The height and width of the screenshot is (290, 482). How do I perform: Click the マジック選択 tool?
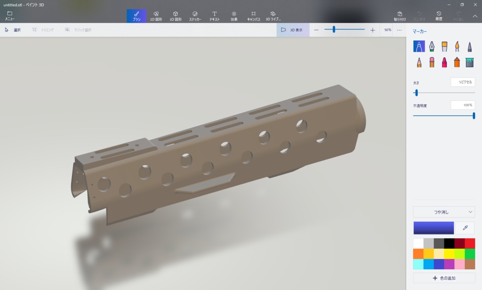click(x=78, y=30)
